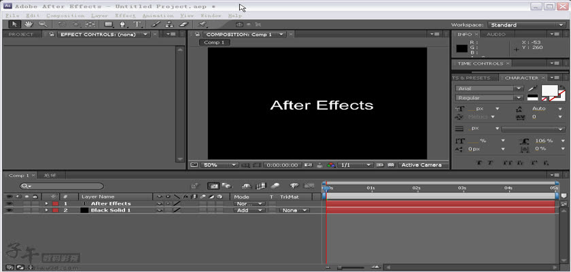This screenshot has height=272, width=571.
Task: Select the Selection arrow tool
Action: (x=14, y=24)
